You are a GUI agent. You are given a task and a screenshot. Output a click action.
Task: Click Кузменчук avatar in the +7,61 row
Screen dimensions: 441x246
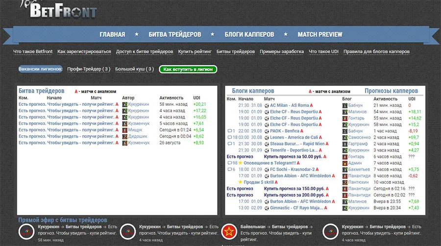click(x=125, y=123)
